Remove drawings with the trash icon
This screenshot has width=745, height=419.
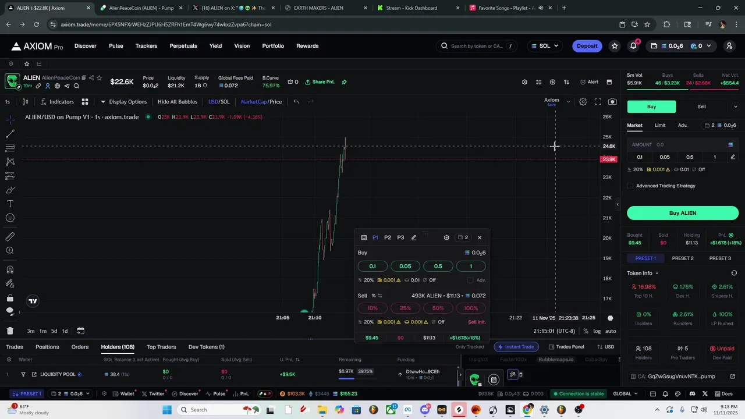pyautogui.click(x=10, y=331)
